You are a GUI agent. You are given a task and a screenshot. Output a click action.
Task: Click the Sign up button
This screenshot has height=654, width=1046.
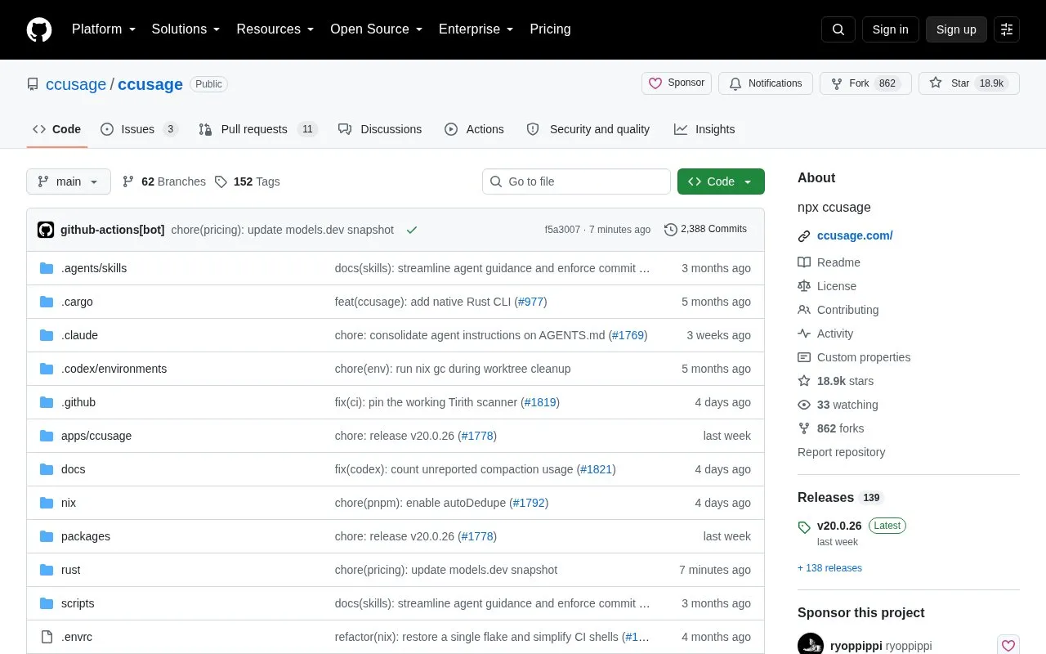pyautogui.click(x=956, y=29)
